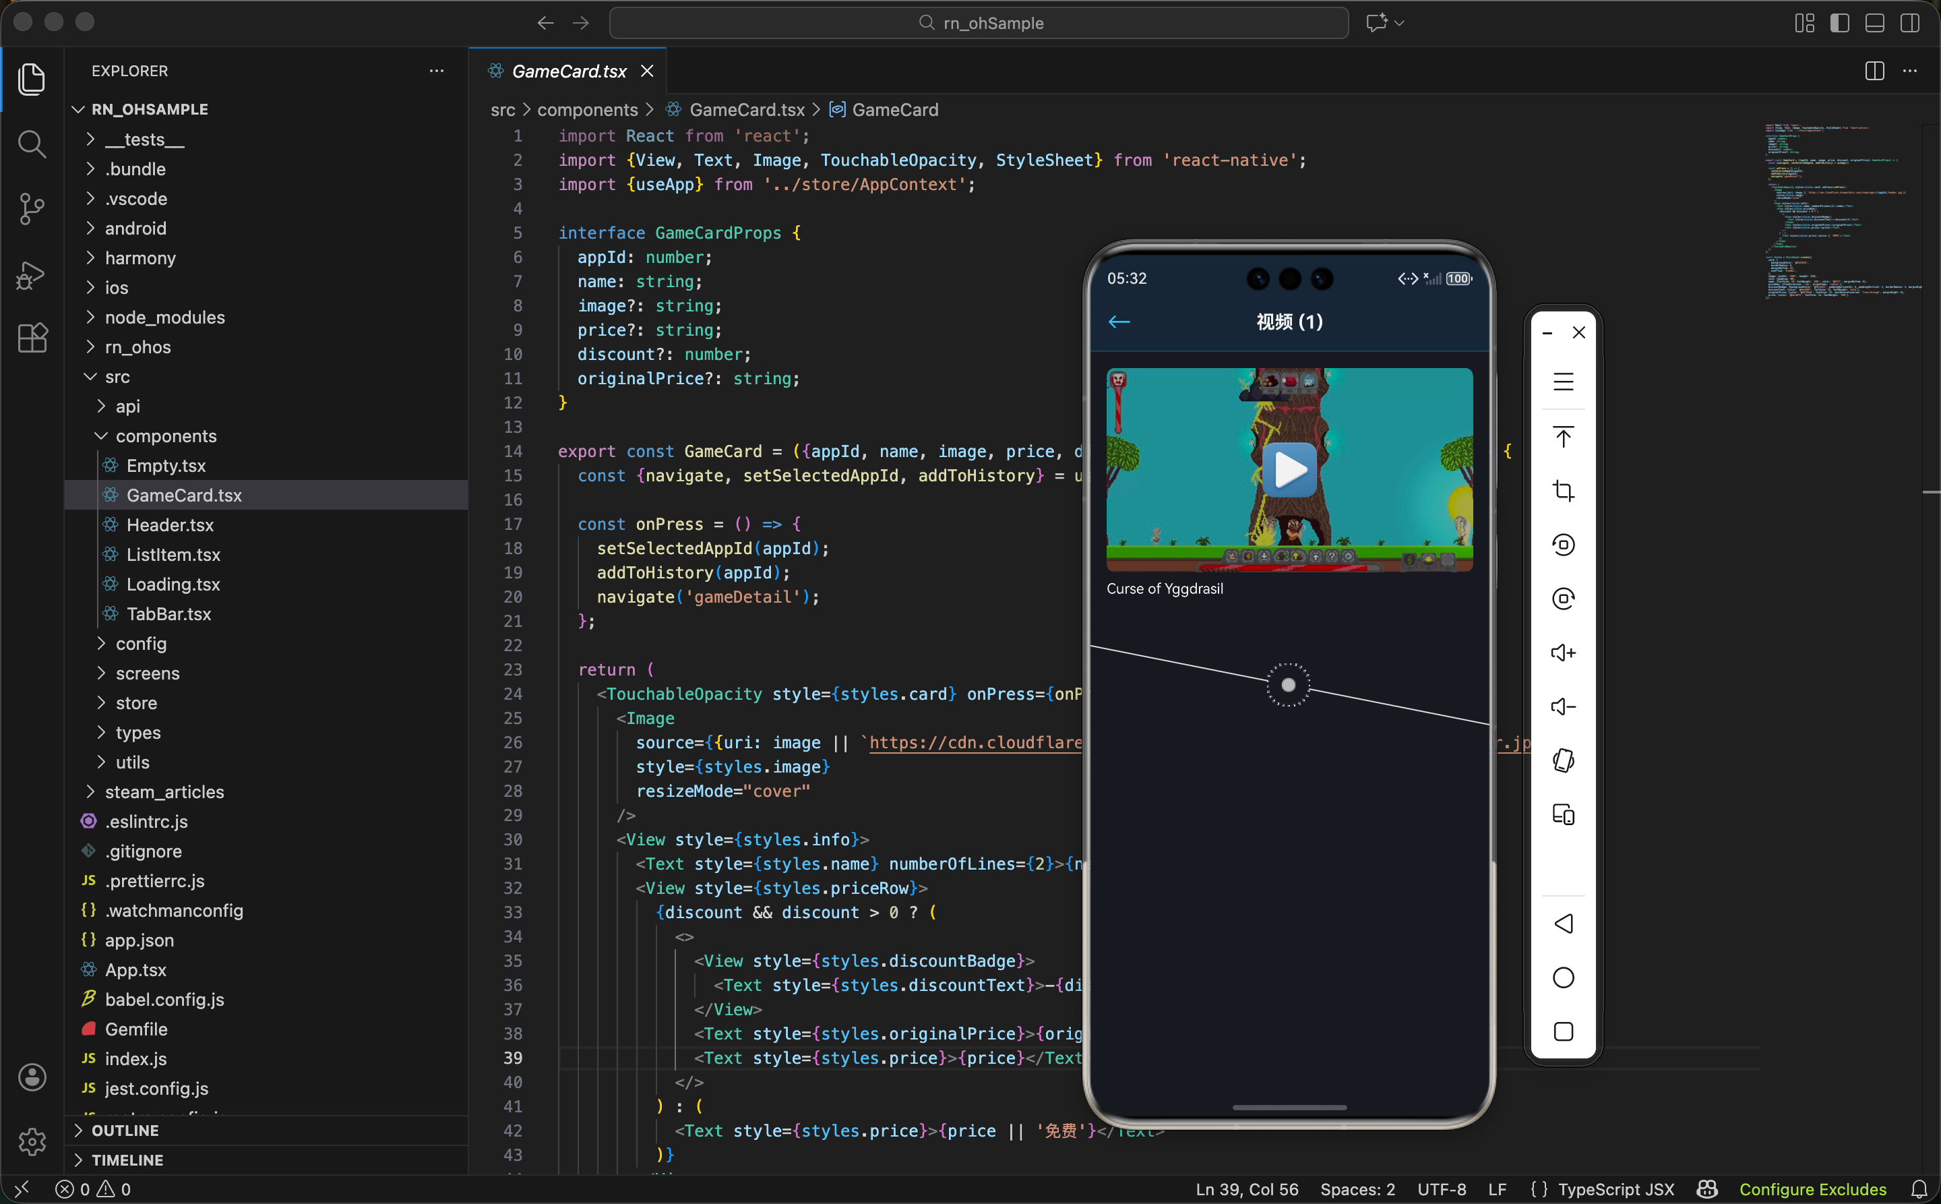The width and height of the screenshot is (1941, 1204).
Task: Open the emulator toolbar hamburger menu
Action: [x=1564, y=382]
